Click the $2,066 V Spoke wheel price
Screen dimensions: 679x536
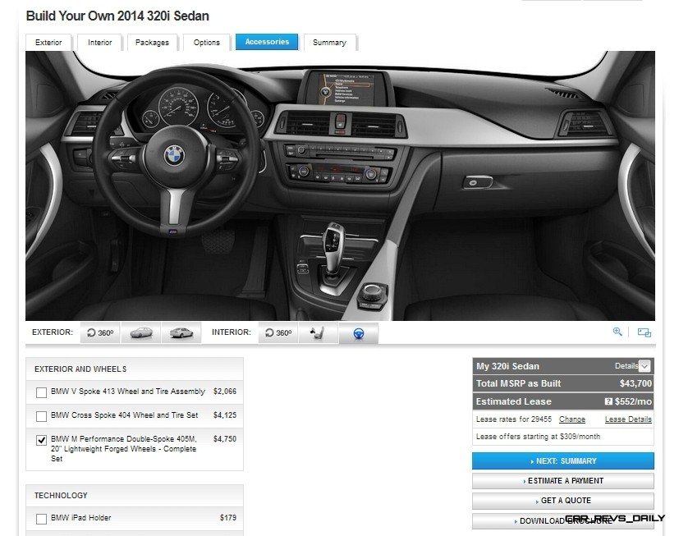225,391
